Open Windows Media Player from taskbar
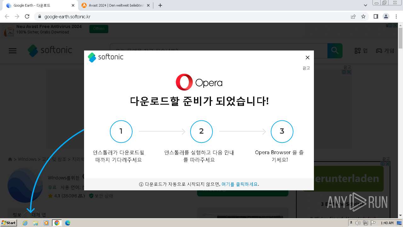Screen dimensions: 403x227 46,223
